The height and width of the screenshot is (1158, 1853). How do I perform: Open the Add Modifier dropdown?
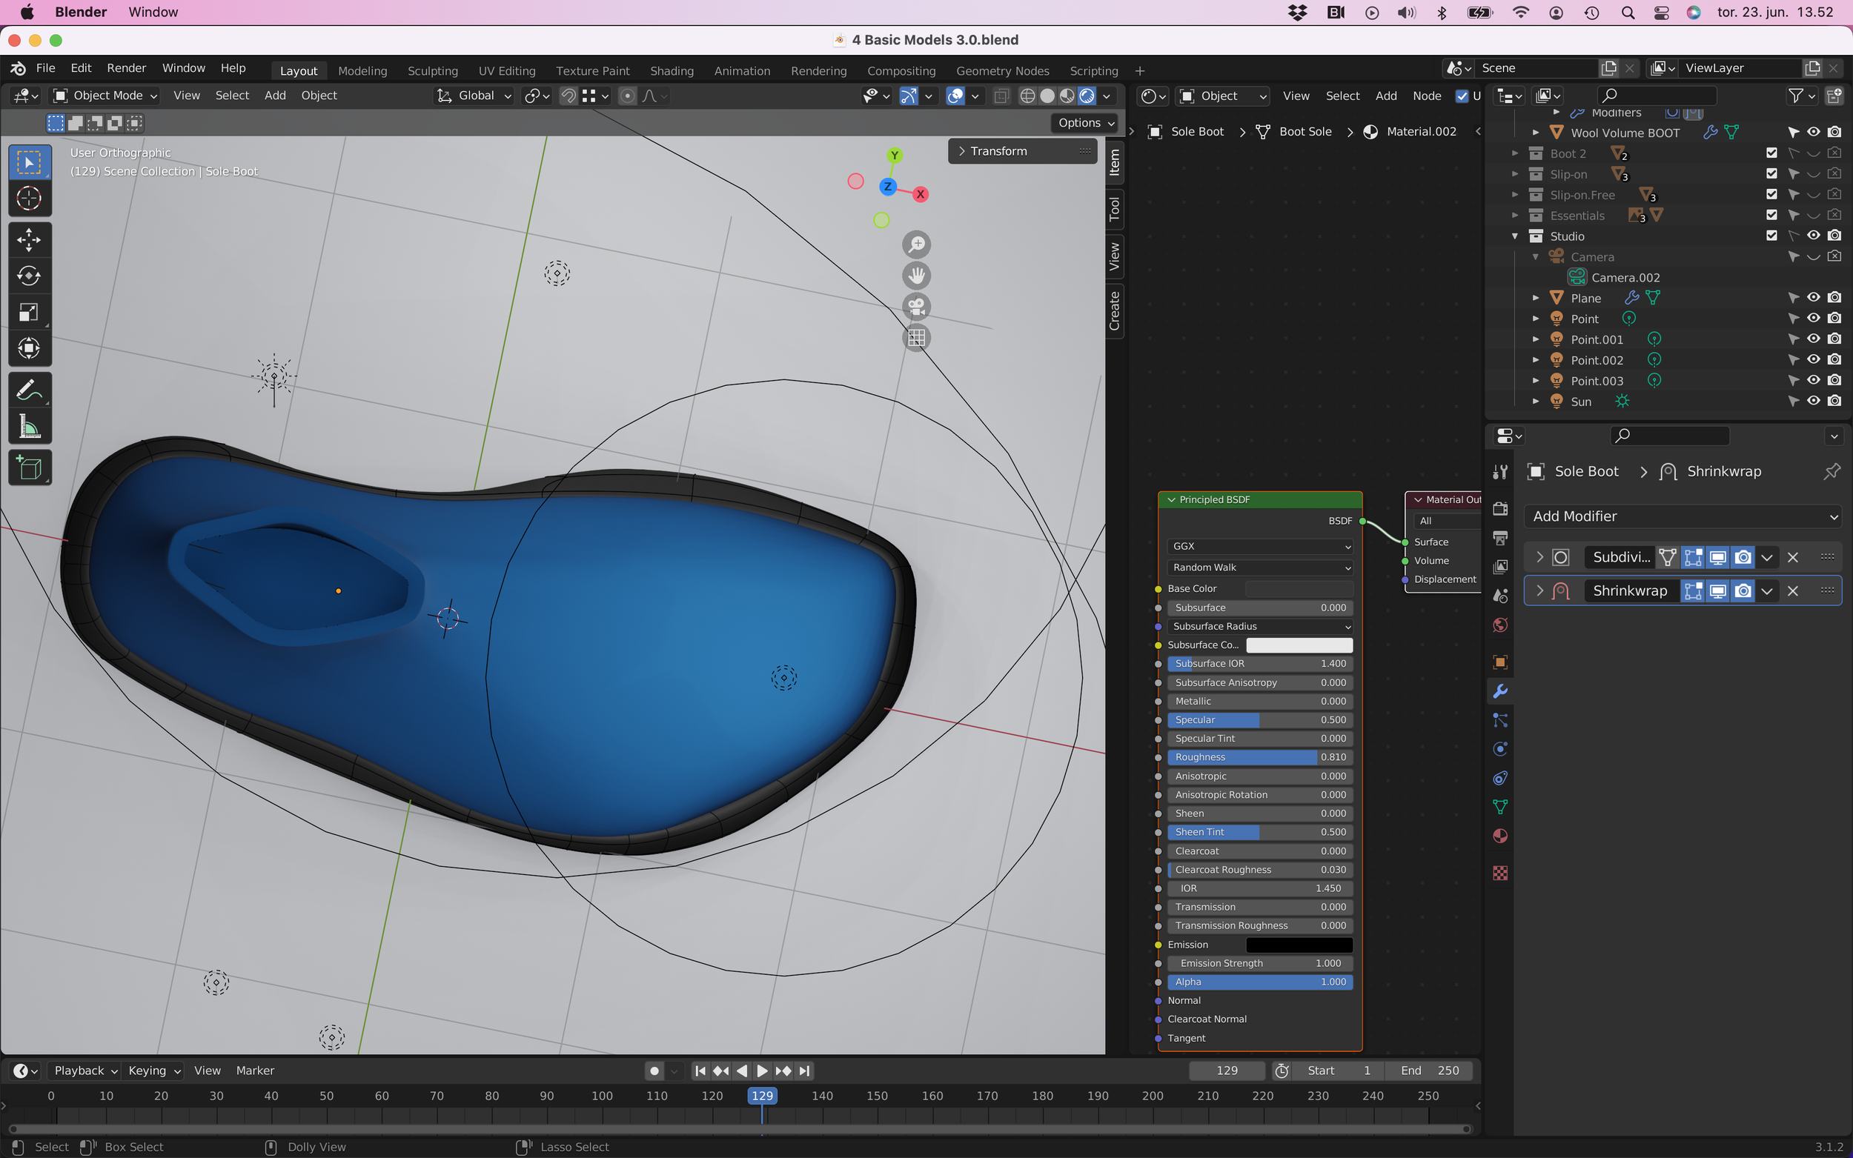(x=1683, y=516)
